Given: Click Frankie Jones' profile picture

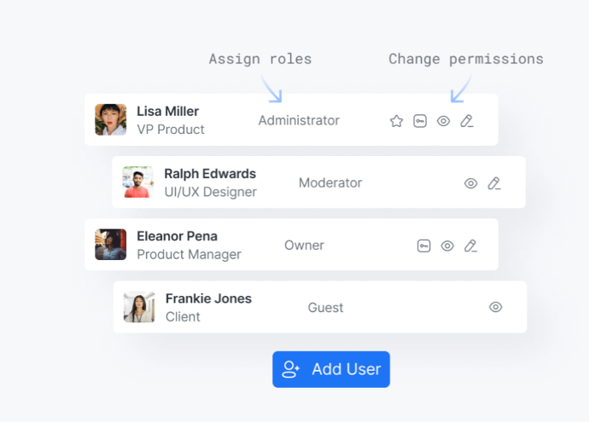Looking at the screenshot, I should (139, 307).
